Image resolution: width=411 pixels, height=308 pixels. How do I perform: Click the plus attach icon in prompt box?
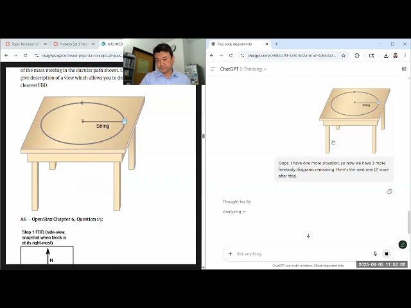[x=230, y=253]
